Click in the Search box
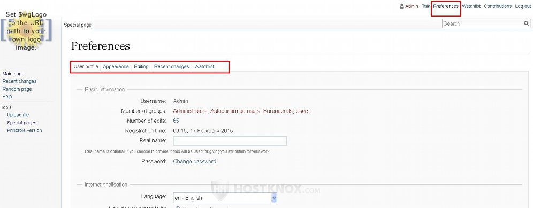This screenshot has height=208, width=533. coord(483,23)
